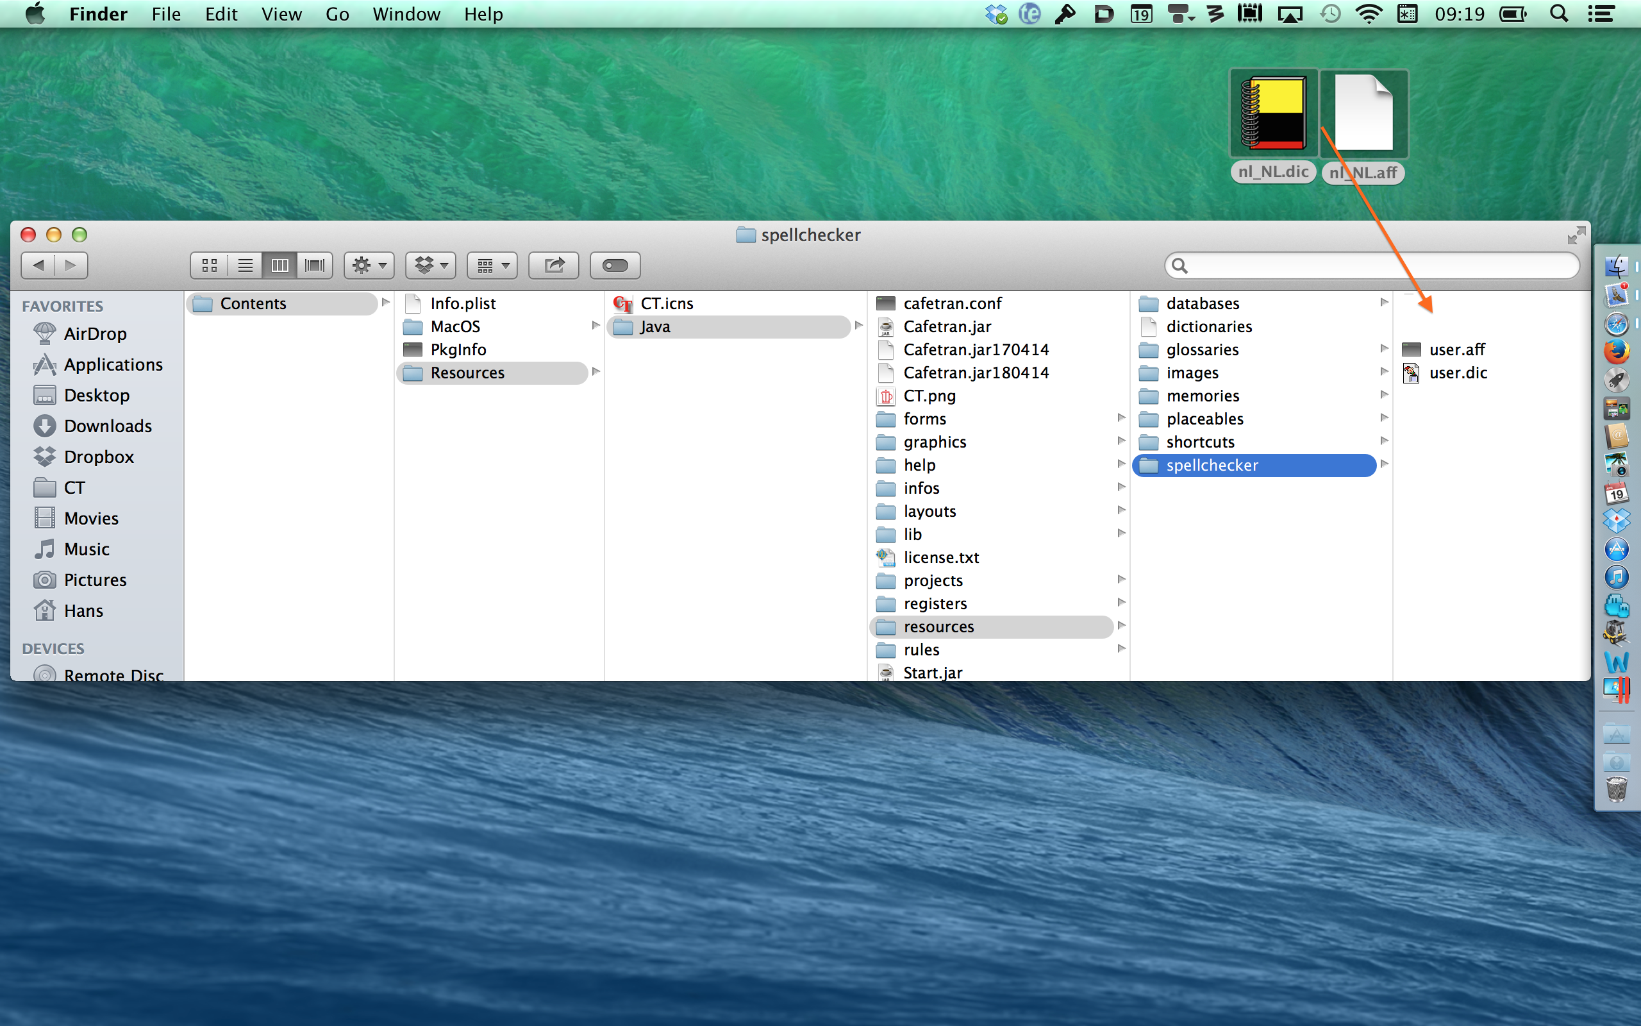Click the Edit Tags toolbar button
This screenshot has width=1641, height=1026.
pos(614,265)
